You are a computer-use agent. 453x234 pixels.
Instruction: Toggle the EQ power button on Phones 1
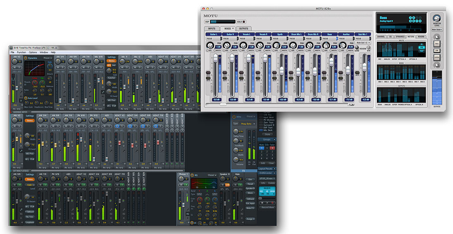click(x=192, y=175)
